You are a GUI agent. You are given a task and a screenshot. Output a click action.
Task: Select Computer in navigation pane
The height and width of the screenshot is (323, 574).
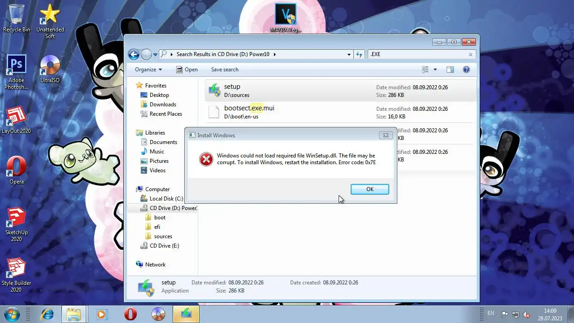(x=157, y=189)
